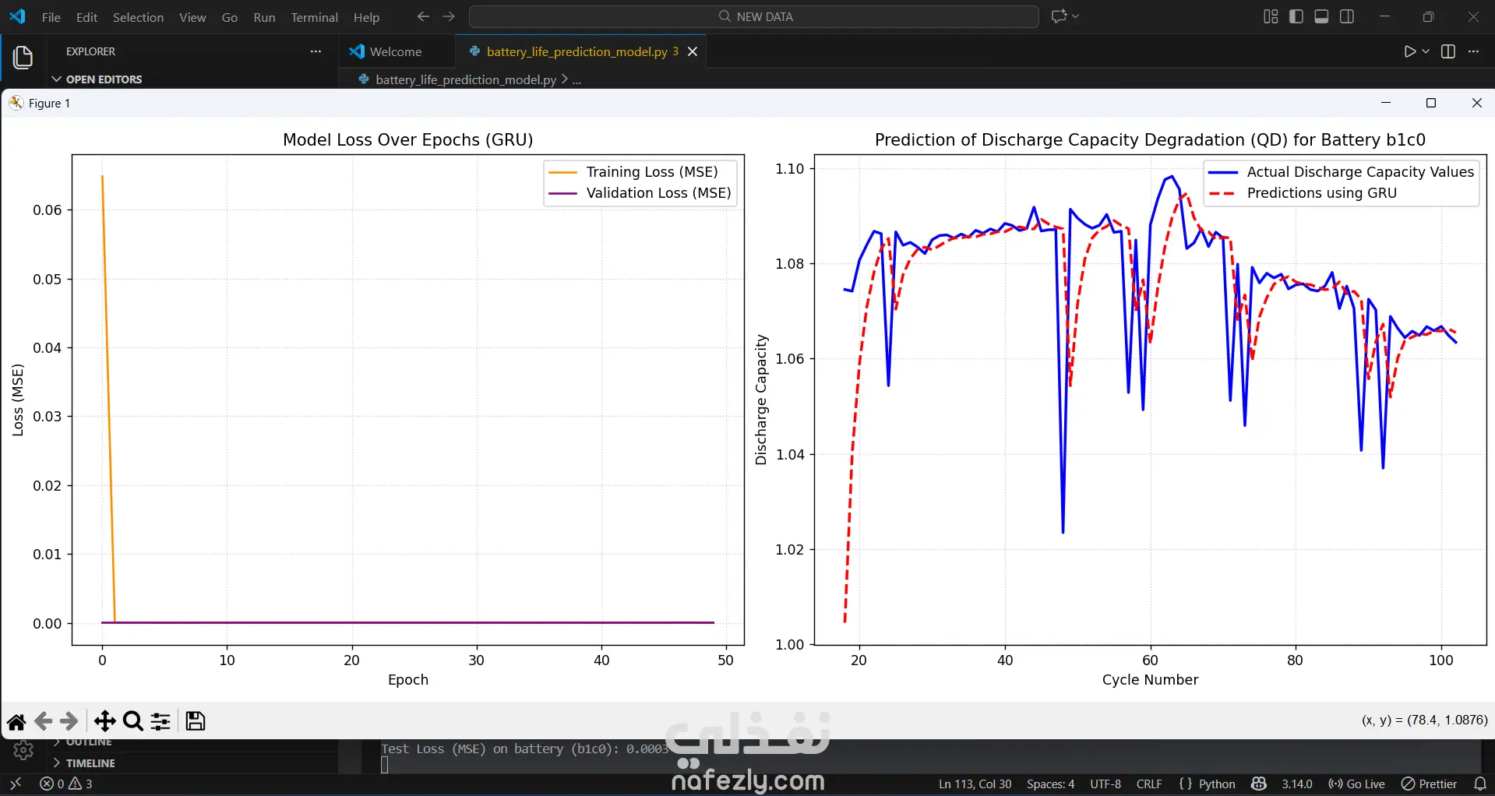Screen dimensions: 1495x796
Task: Change file encoding via UTF-8
Action: click(1105, 784)
